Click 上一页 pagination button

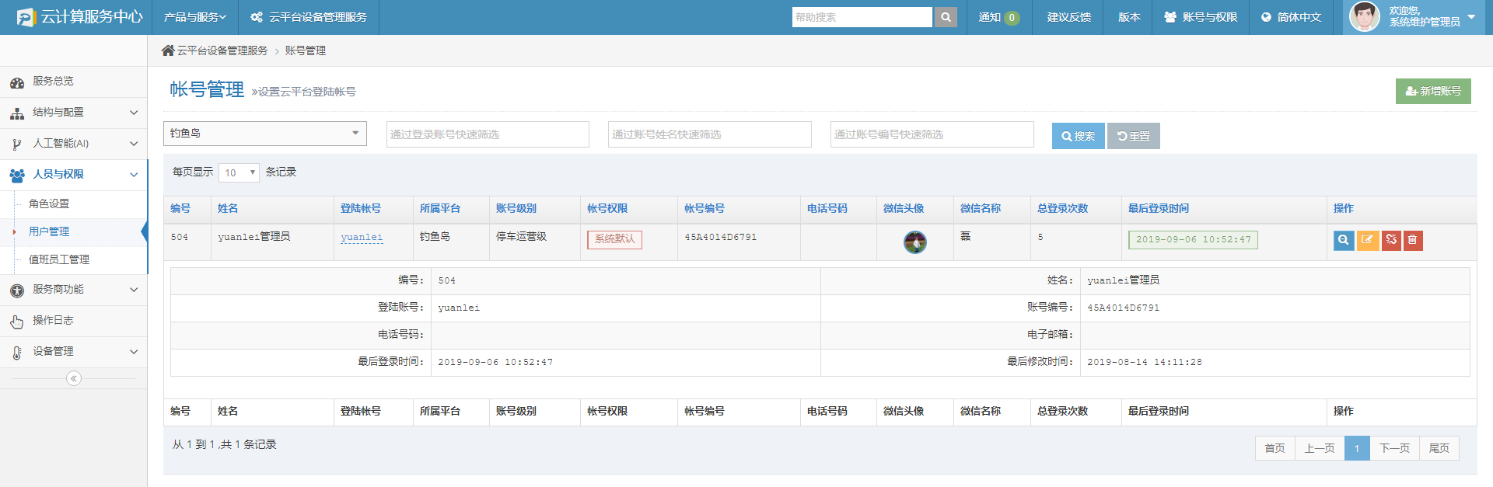click(1320, 448)
